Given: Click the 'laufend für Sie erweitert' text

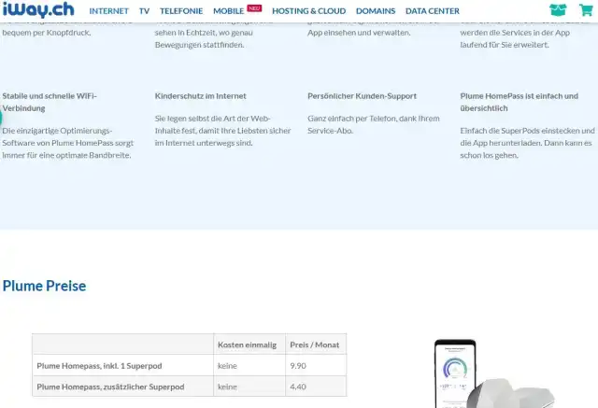Looking at the screenshot, I should (505, 45).
